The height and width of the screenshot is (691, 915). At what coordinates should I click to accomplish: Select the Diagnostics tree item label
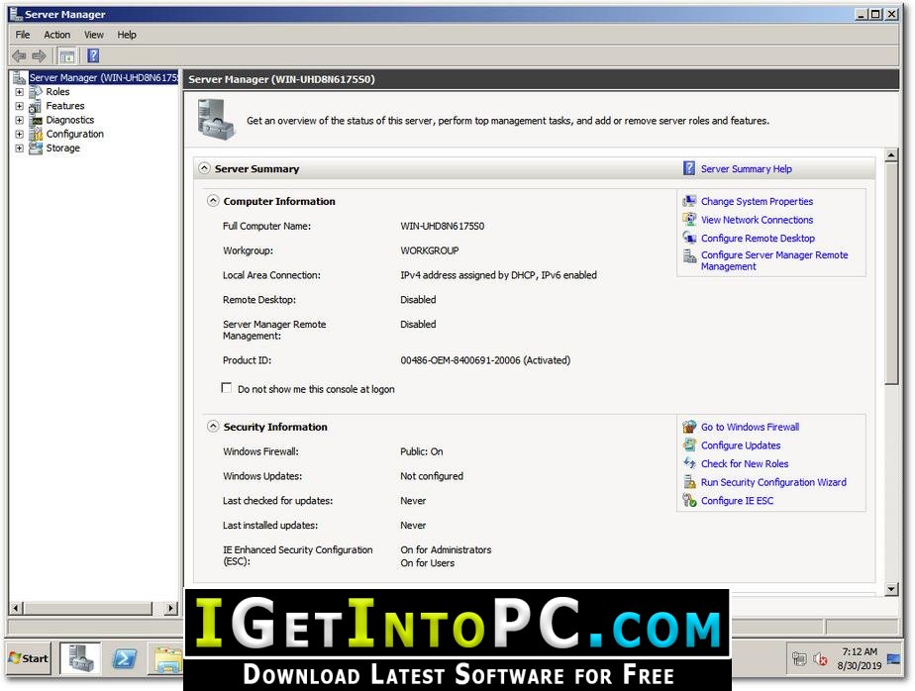coord(70,120)
